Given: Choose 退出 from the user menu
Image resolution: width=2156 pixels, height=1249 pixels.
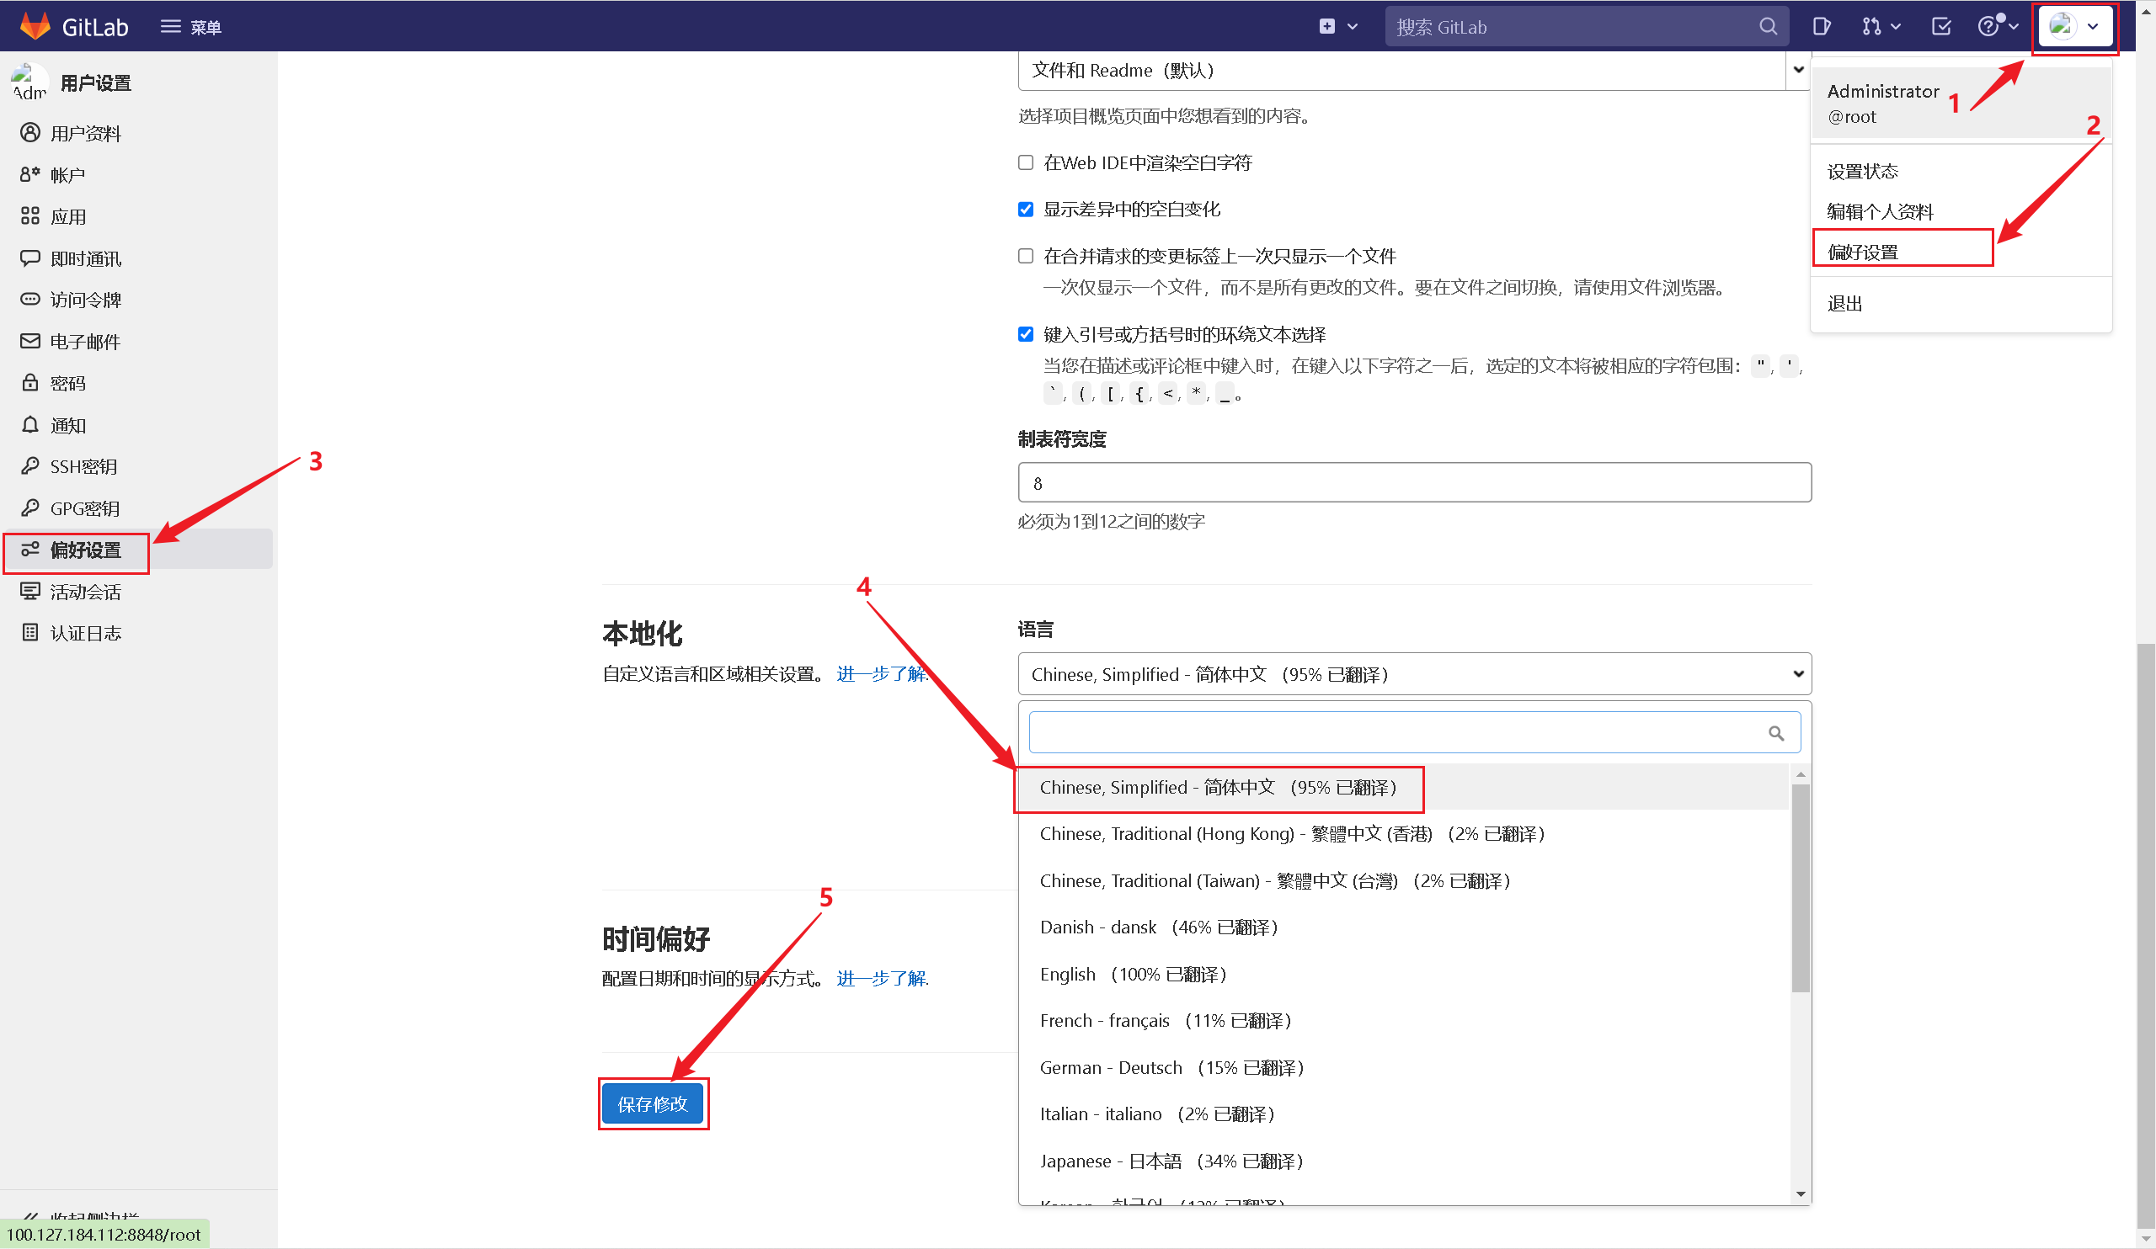Looking at the screenshot, I should [x=1844, y=304].
